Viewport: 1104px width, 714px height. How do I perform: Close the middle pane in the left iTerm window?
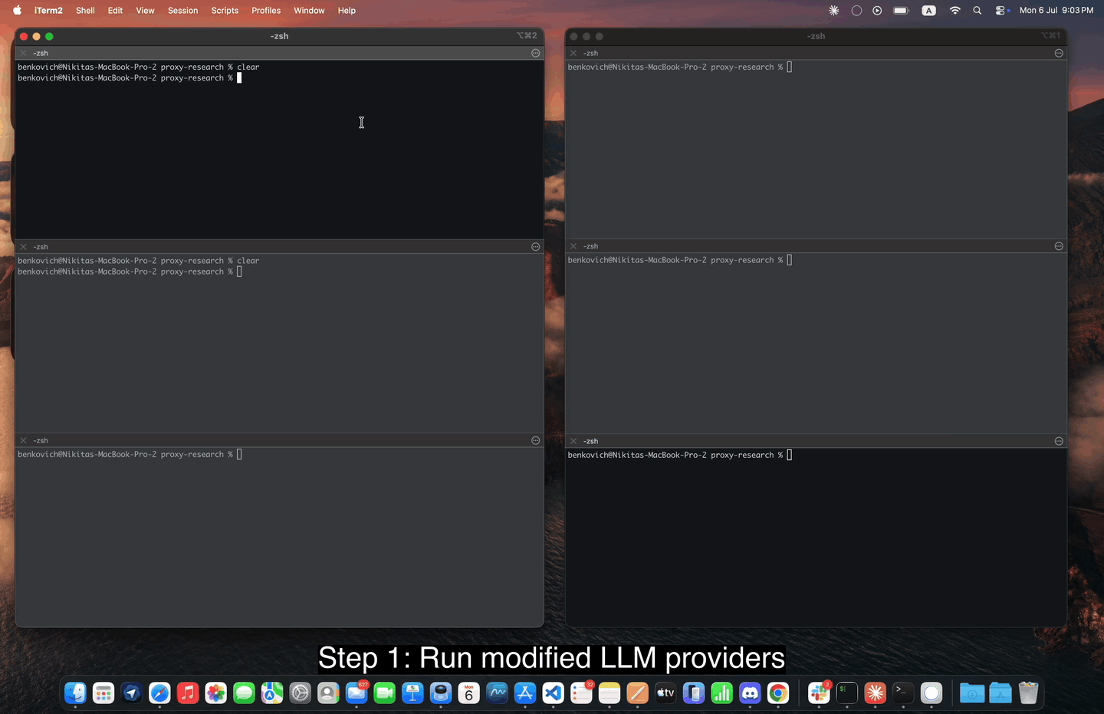click(23, 247)
